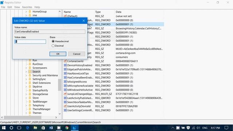The width and height of the screenshot is (233, 131).
Task: Click the HasCortanaBeenEnab DWORD icon
Action: [65, 78]
